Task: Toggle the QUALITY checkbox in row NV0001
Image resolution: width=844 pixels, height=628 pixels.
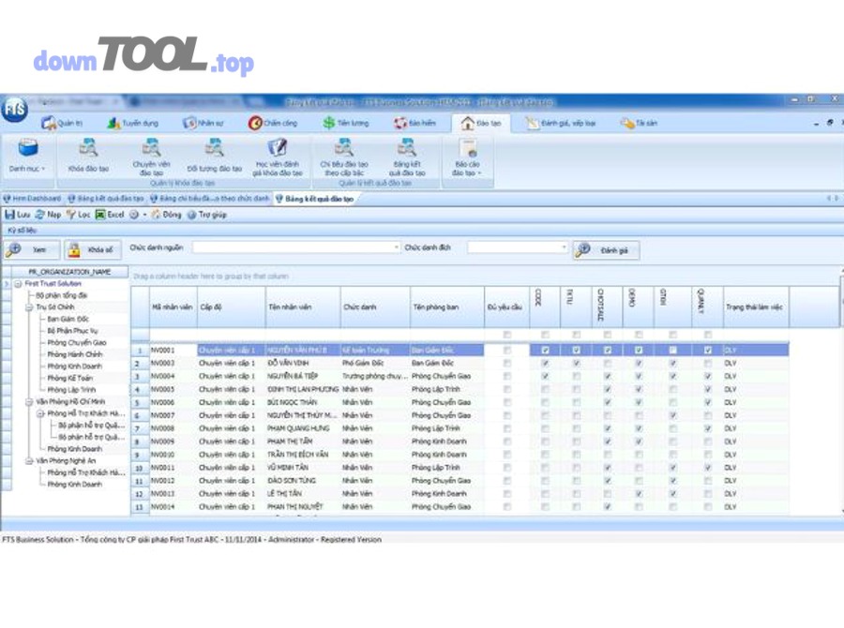Action: point(708,350)
